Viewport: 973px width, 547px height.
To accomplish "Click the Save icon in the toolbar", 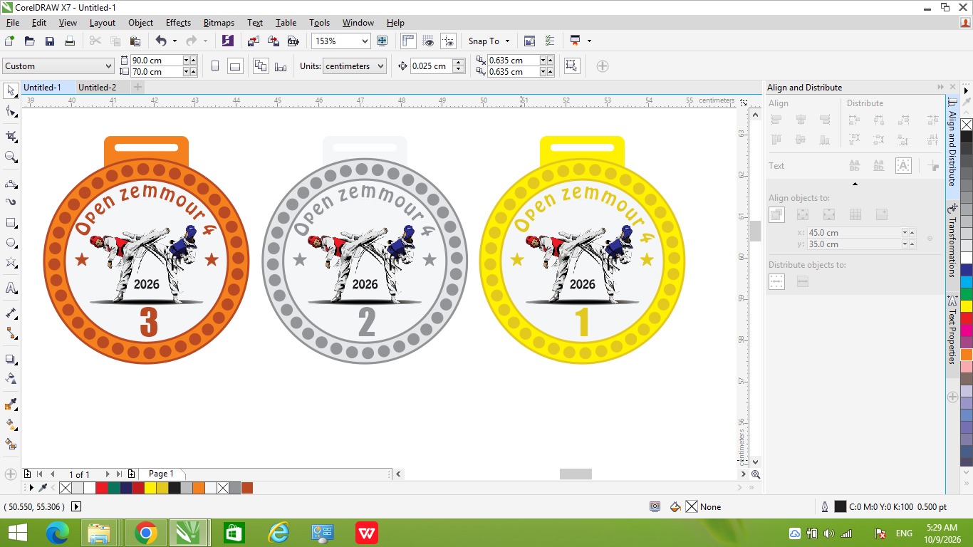I will click(50, 41).
